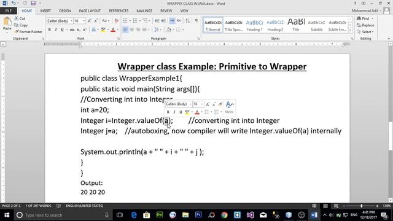This screenshot has width=393, height=221.
Task: Expand the Styles gallery with More arrow
Action: coord(350,31)
